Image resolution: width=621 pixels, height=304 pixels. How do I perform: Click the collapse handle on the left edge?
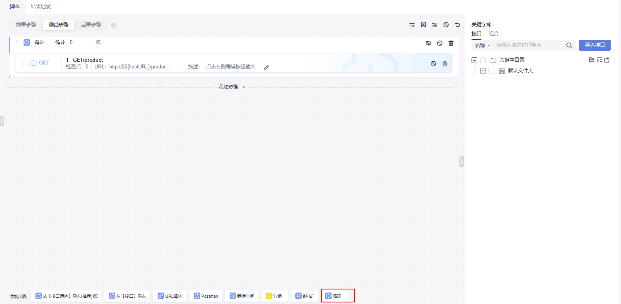(x=2, y=121)
